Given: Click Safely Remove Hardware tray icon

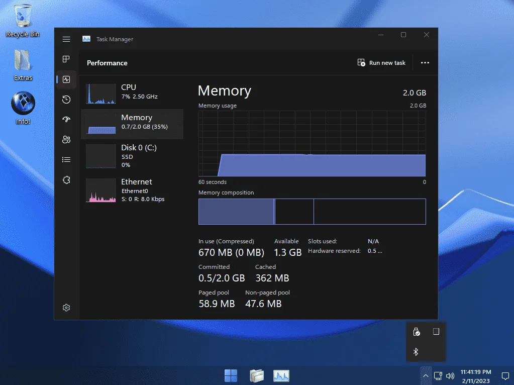Looking at the screenshot, I should pyautogui.click(x=416, y=332).
